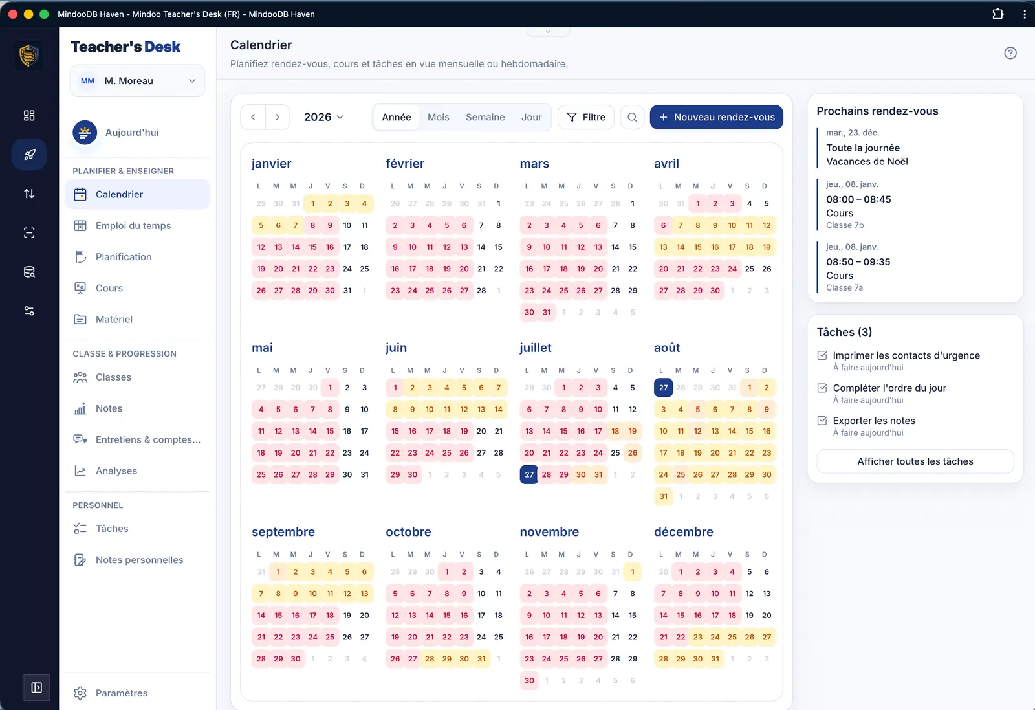Viewport: 1035px width, 710px height.
Task: Open the 2026 year dropdown
Action: point(323,117)
